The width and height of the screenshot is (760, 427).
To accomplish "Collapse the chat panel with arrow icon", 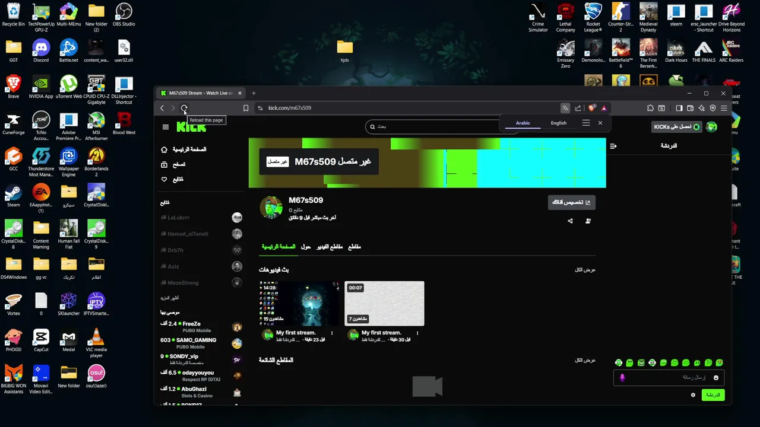I will click(613, 146).
